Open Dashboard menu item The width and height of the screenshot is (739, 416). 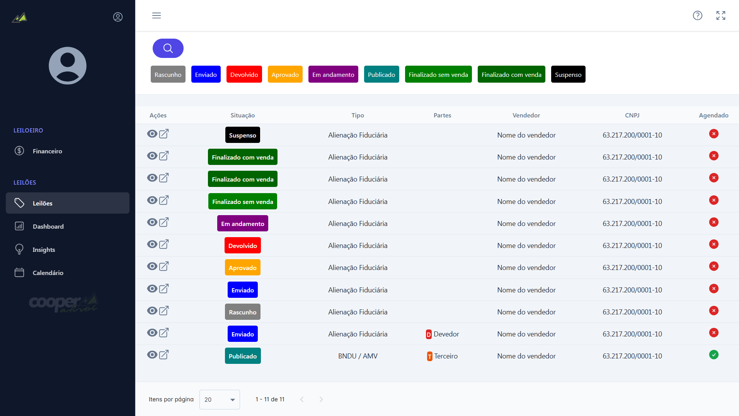(68, 226)
